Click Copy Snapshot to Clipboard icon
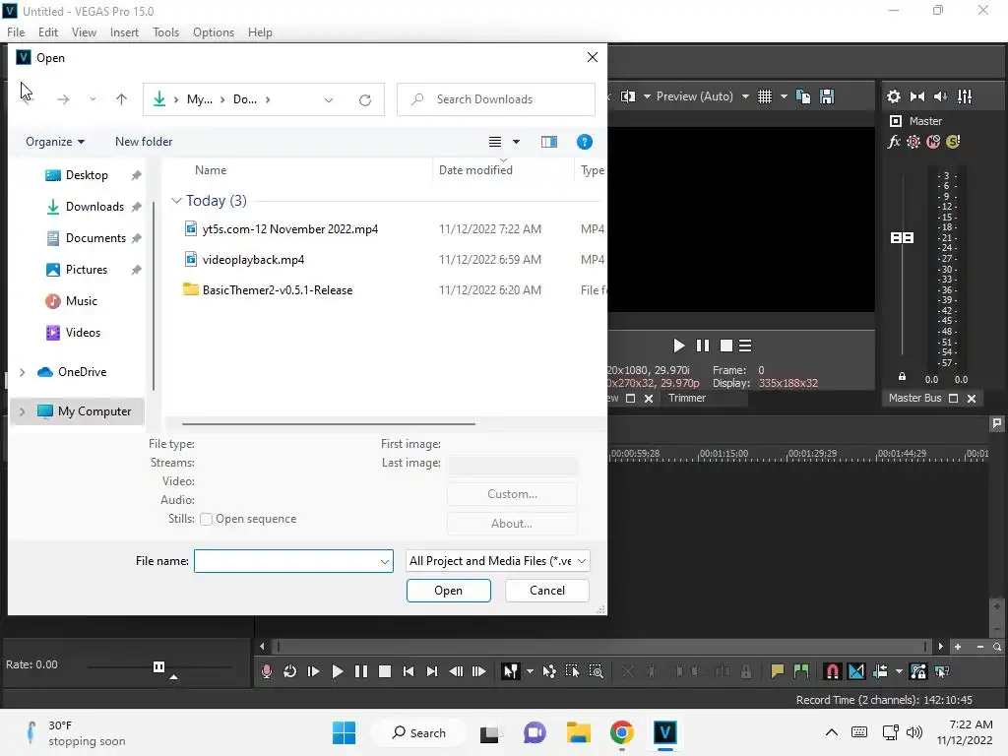The height and width of the screenshot is (756, 1008). (803, 96)
